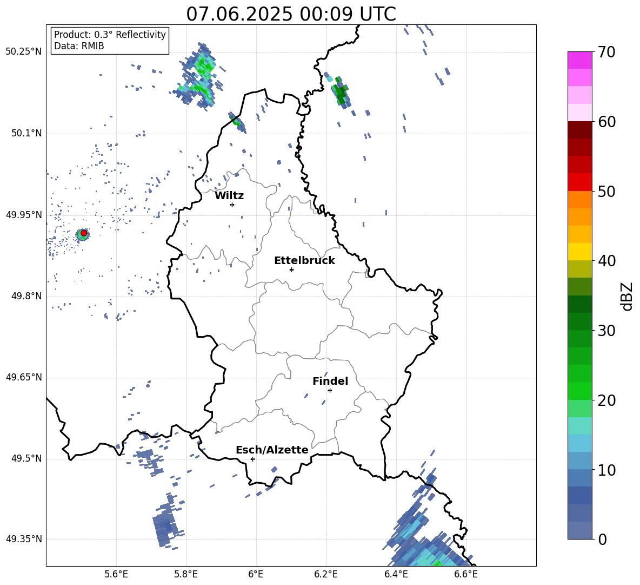Select the Ettelbruck city label
The height and width of the screenshot is (585, 640).
coord(304,261)
